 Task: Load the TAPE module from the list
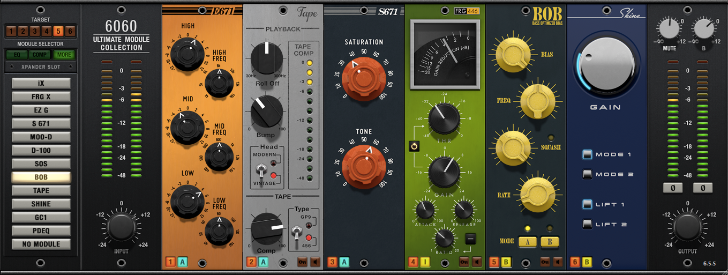[x=41, y=190]
